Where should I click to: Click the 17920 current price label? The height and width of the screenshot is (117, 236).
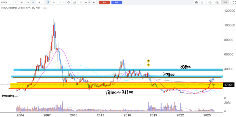point(229,85)
